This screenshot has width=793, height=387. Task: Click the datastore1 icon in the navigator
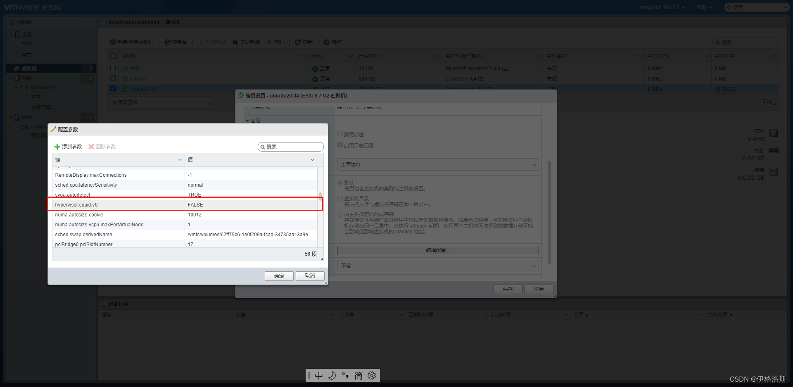[x=24, y=88]
